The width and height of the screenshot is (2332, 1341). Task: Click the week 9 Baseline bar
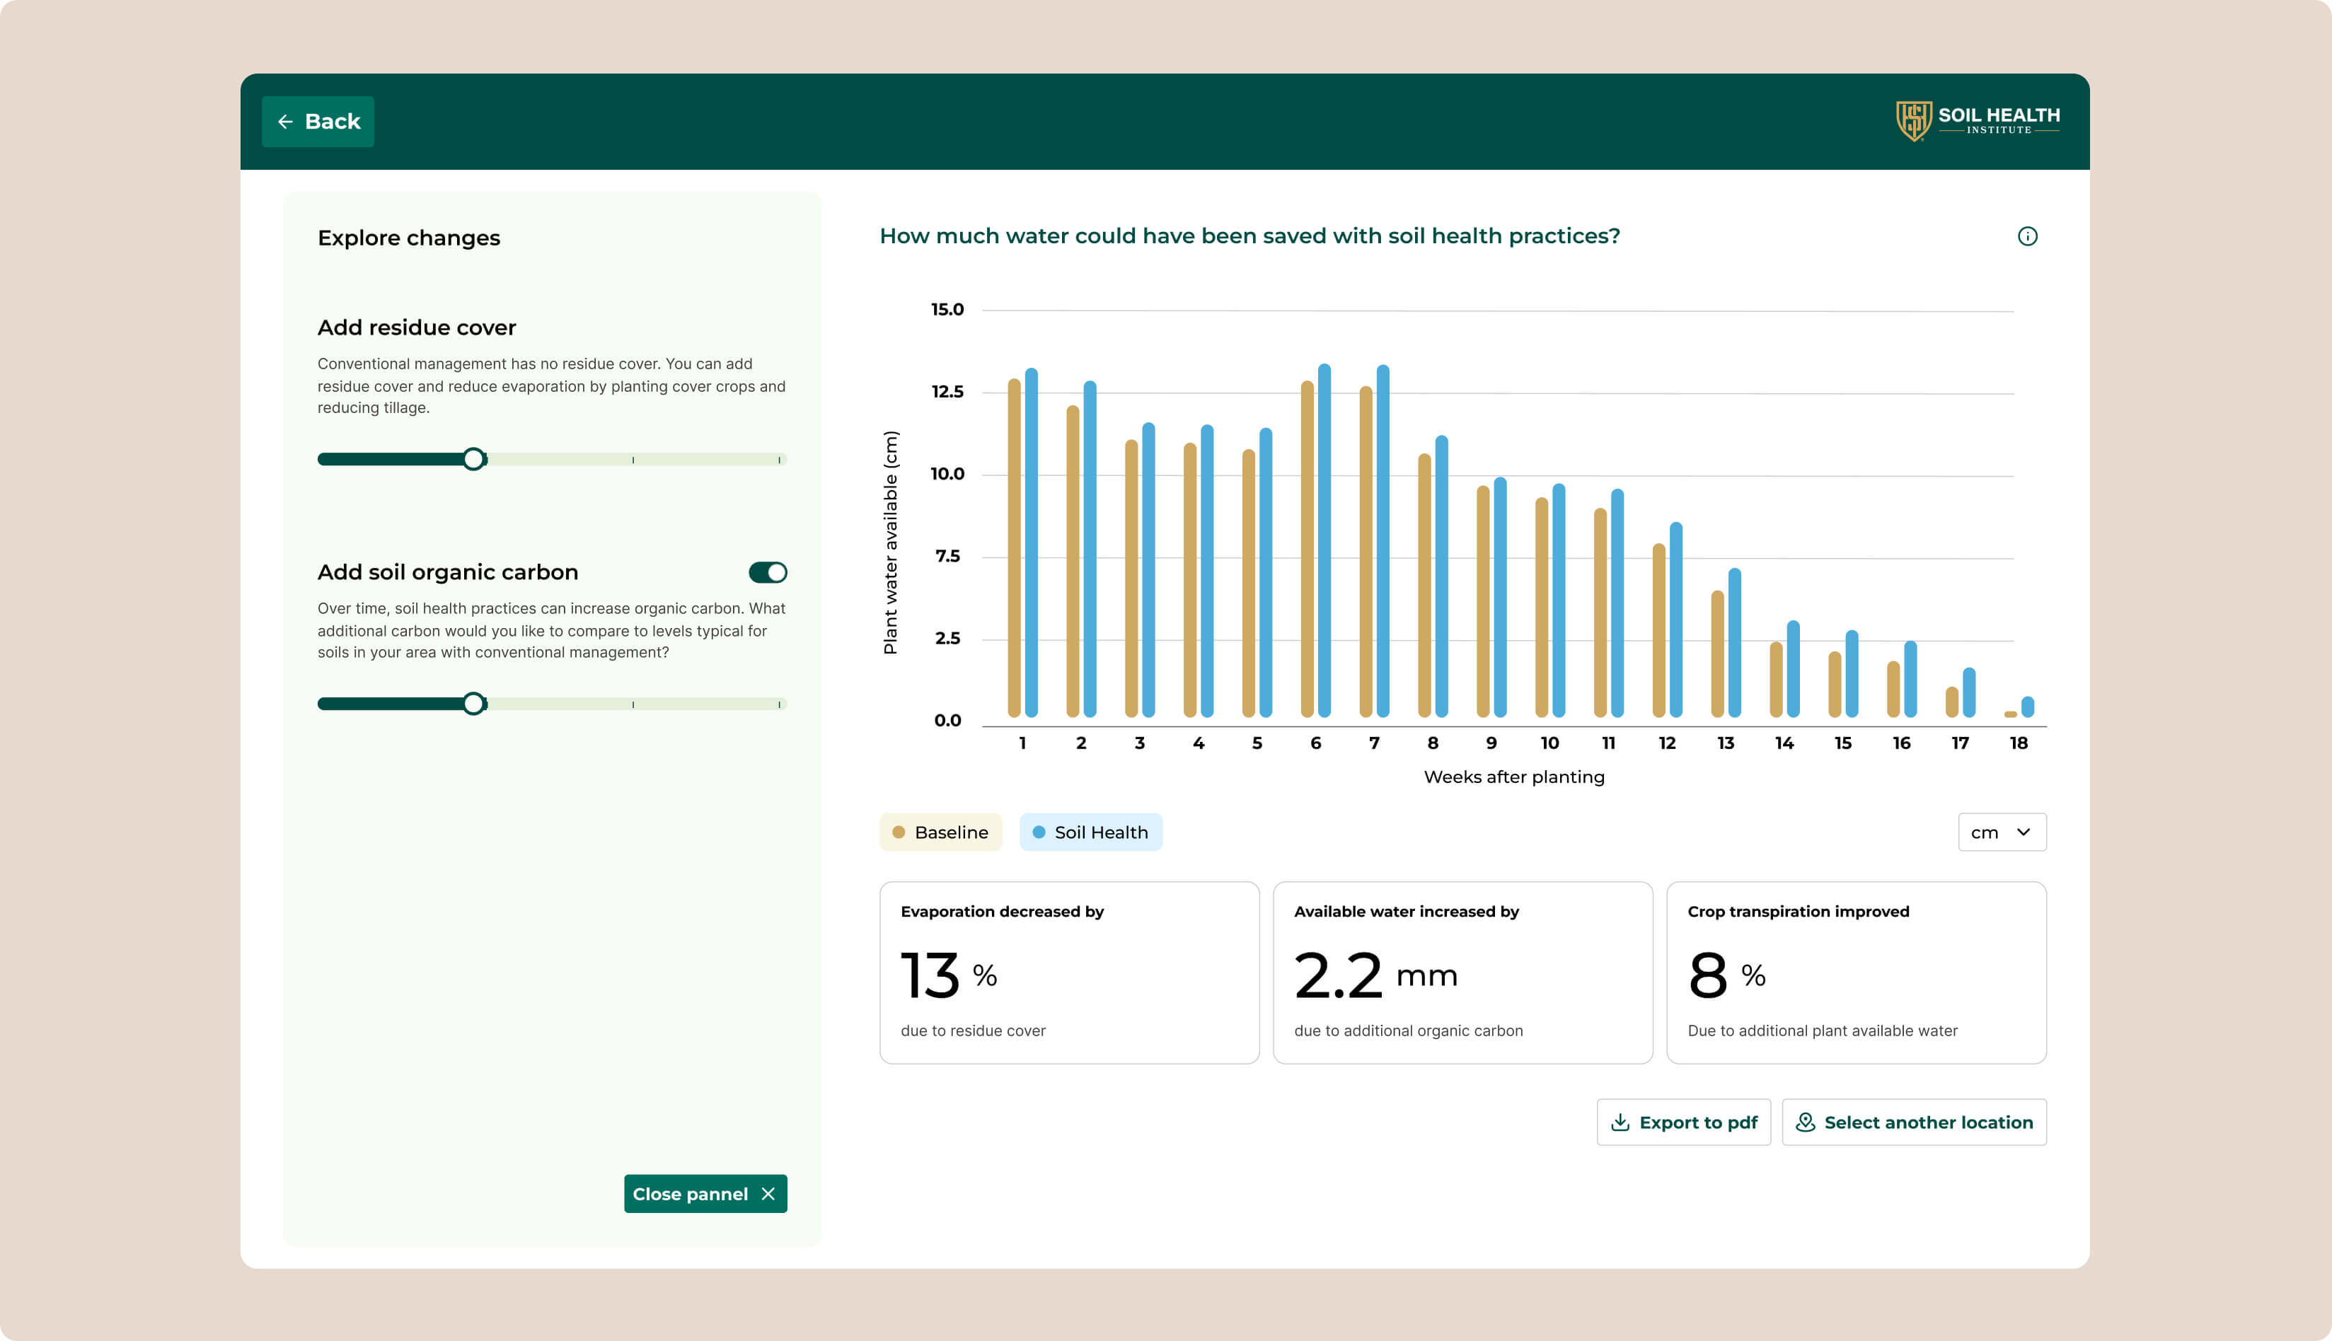point(1482,601)
